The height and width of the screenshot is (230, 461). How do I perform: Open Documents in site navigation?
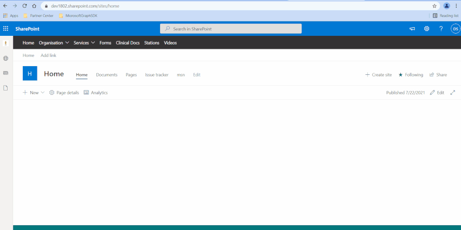point(107,75)
